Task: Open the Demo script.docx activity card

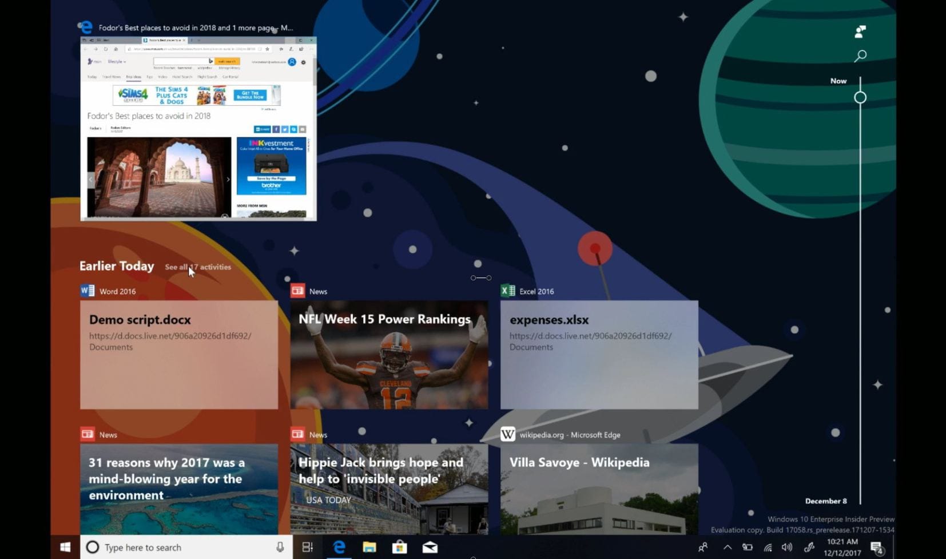Action: [x=179, y=355]
